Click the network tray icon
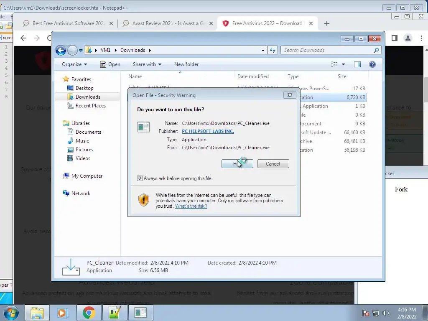 [x=376, y=313]
